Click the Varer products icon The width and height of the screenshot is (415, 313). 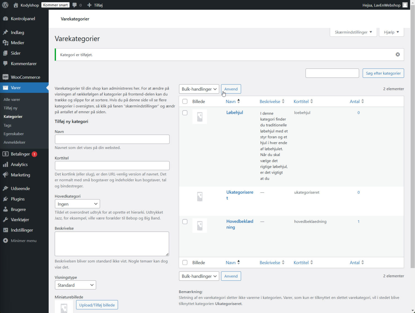[5, 88]
